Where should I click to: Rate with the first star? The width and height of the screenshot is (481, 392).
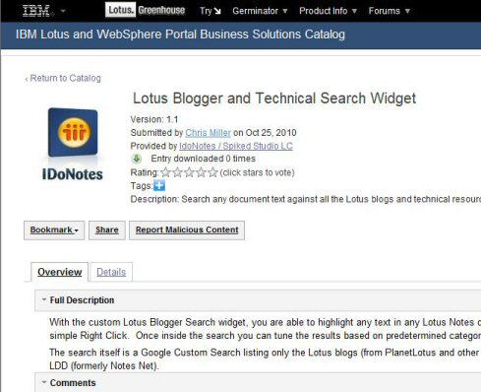165,172
